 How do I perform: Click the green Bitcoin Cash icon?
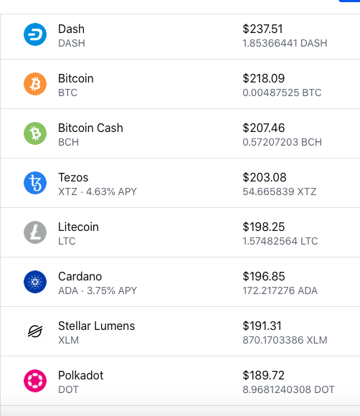(35, 133)
